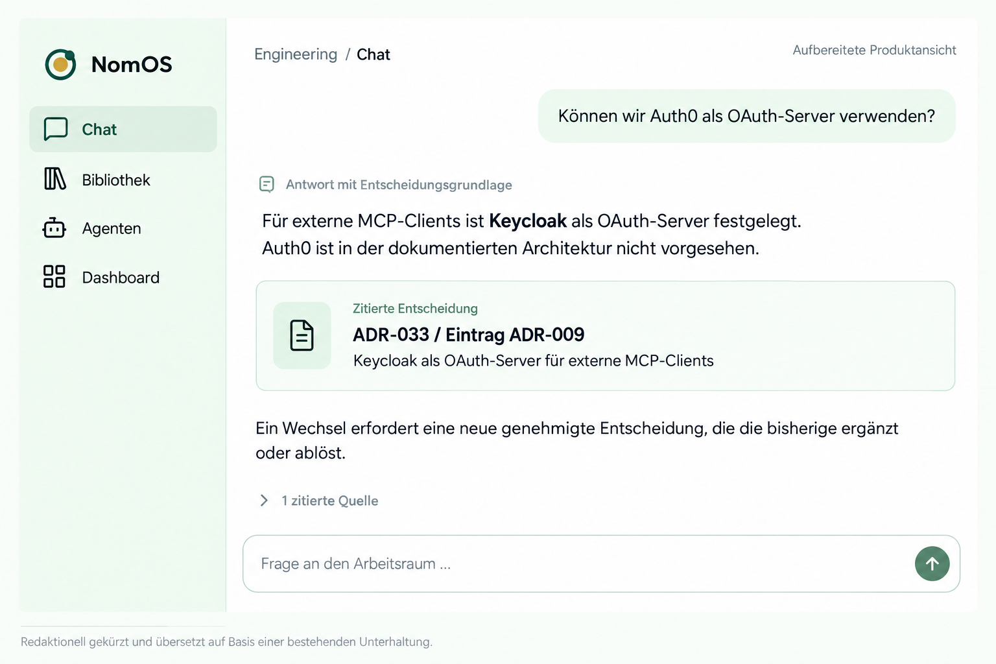
Task: Click the Chat speech bubble icon
Action: coord(55,129)
